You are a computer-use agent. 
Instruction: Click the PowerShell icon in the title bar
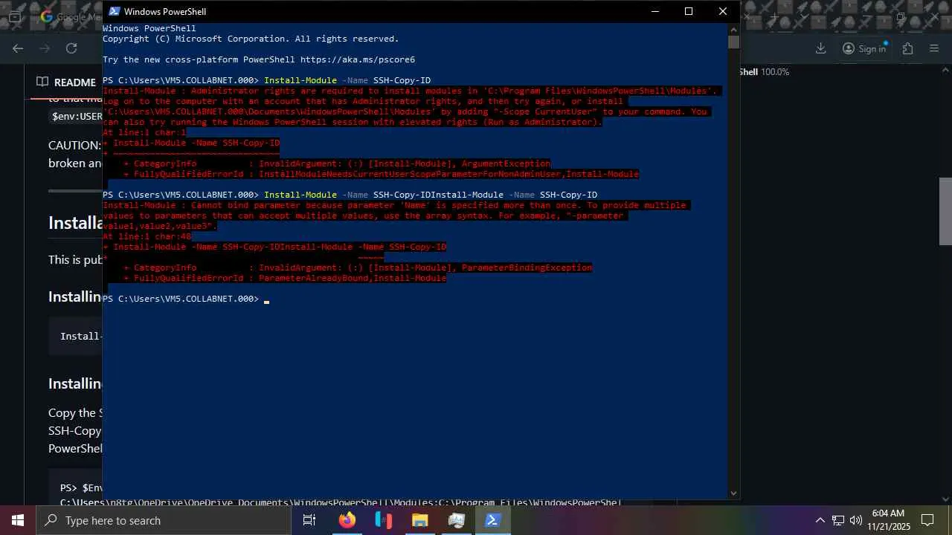coord(115,11)
